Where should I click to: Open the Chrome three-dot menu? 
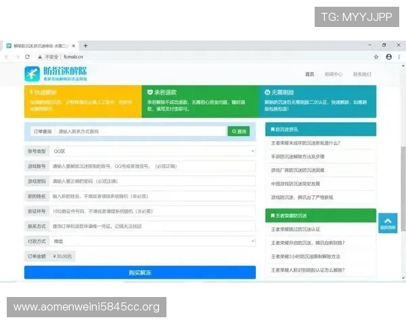pos(399,57)
